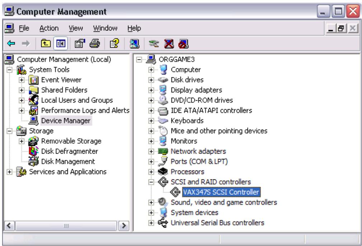Click Scan for hardware changes icon
The image size is (362, 246).
click(135, 43)
